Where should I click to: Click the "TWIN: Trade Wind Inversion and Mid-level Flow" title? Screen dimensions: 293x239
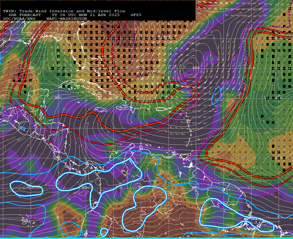[64, 11]
